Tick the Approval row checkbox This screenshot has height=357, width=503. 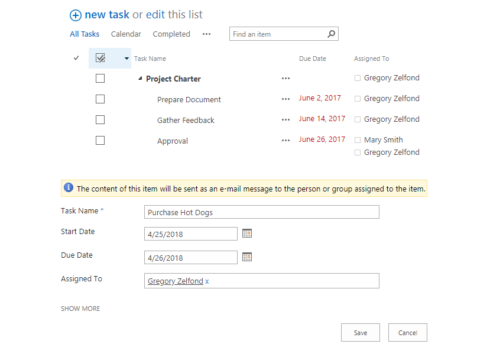pos(100,141)
